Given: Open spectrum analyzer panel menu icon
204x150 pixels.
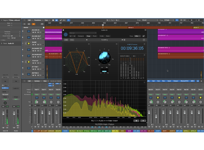Looking at the screenshot, I should [x=144, y=82].
